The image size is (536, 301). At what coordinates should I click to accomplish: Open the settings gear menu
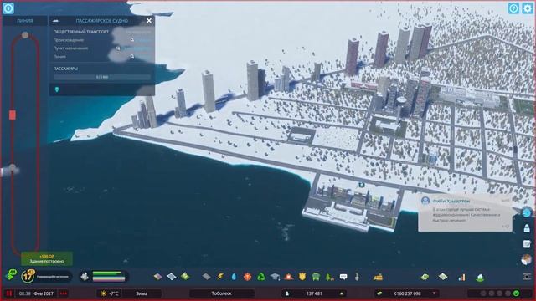pos(528,8)
